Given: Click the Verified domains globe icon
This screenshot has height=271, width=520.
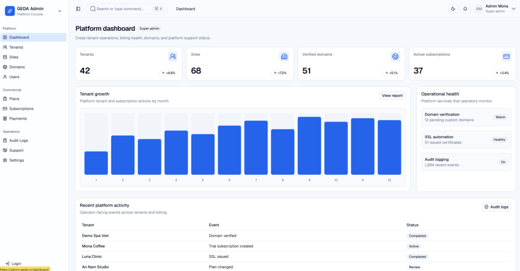Looking at the screenshot, I should click(x=395, y=57).
